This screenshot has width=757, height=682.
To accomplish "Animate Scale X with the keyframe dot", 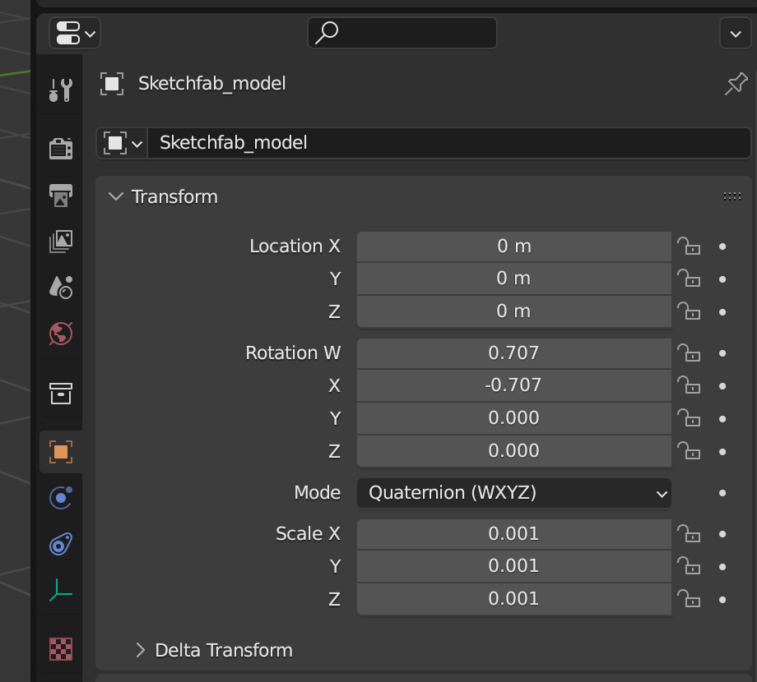I will coord(722,534).
